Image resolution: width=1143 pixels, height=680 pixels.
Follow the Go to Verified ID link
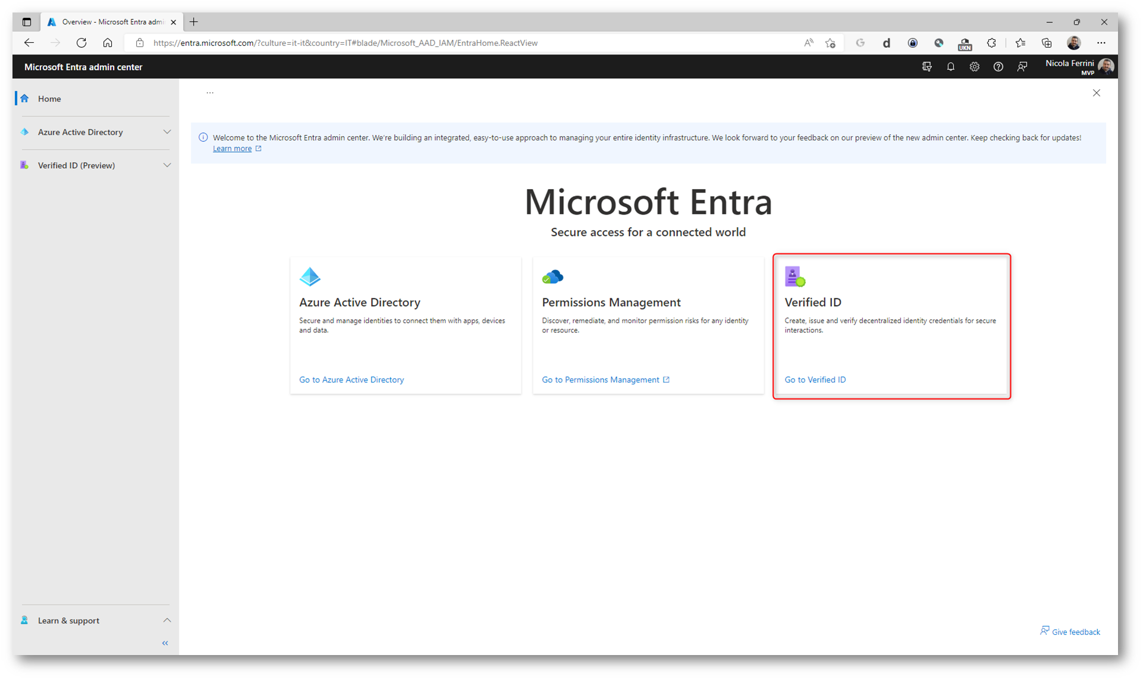(815, 379)
